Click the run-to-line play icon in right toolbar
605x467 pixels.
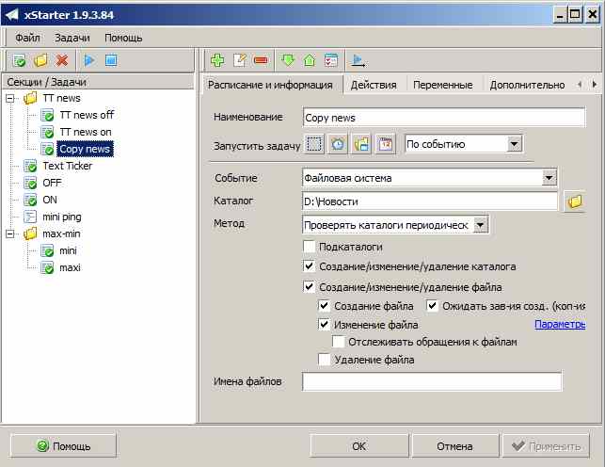click(358, 60)
